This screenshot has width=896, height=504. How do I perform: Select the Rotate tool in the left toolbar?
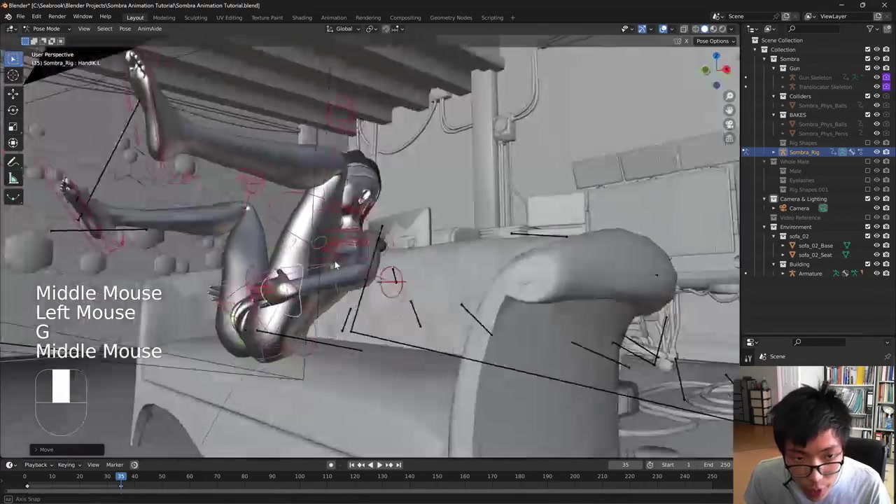click(13, 110)
